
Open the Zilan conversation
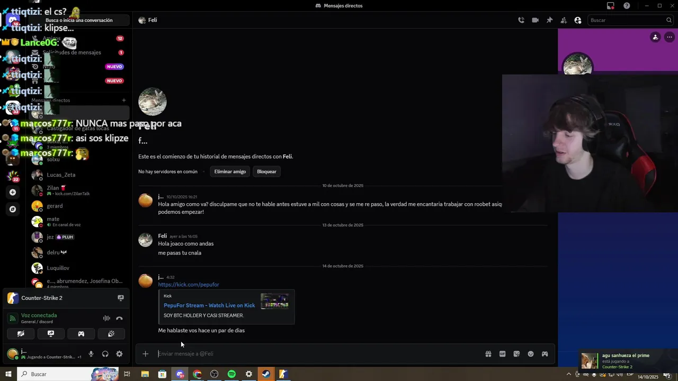79,190
